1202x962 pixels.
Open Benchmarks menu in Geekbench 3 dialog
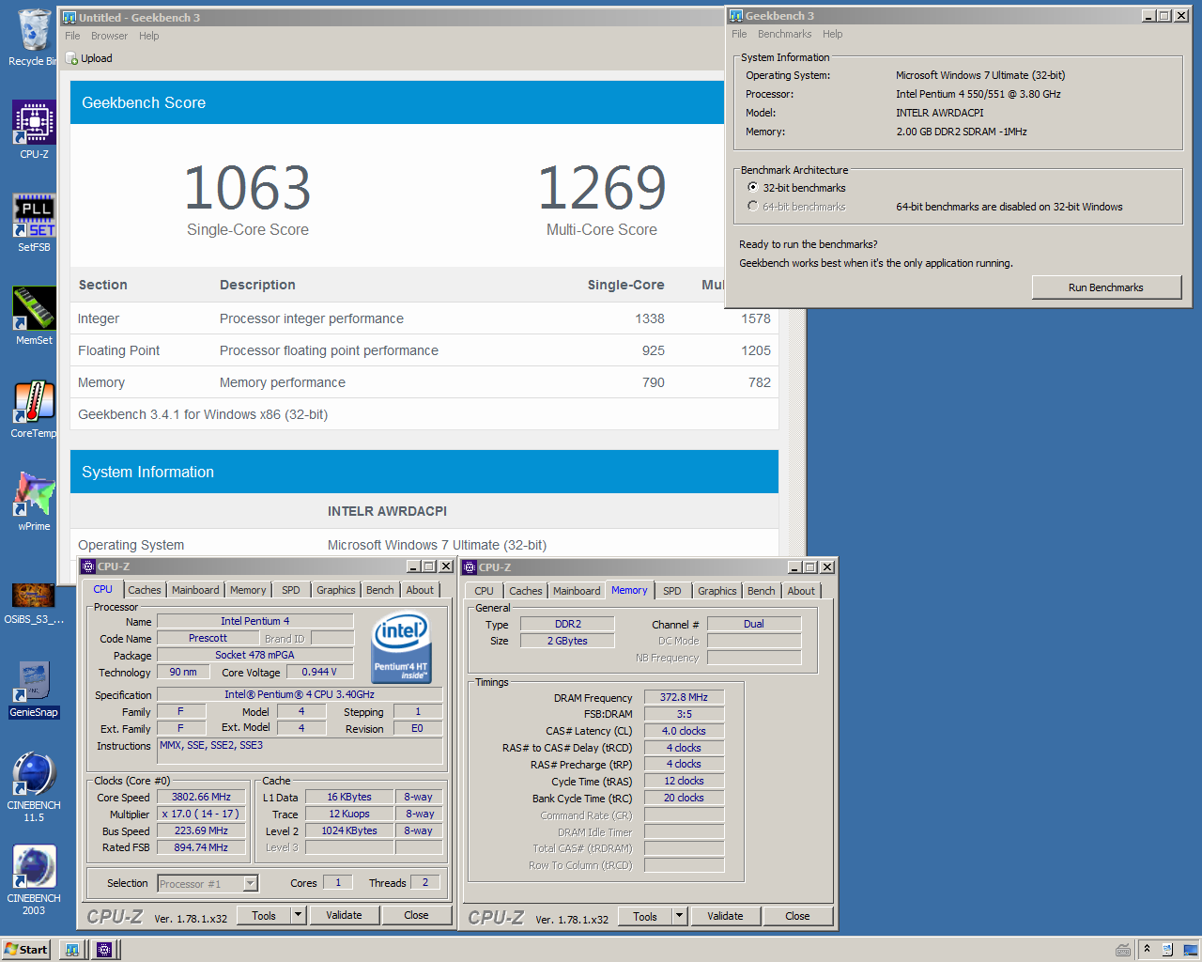click(x=785, y=34)
